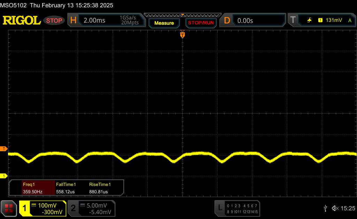Click the logic channels 12131415 group
Viewport: 357px width, 219px height.
(x=250, y=212)
